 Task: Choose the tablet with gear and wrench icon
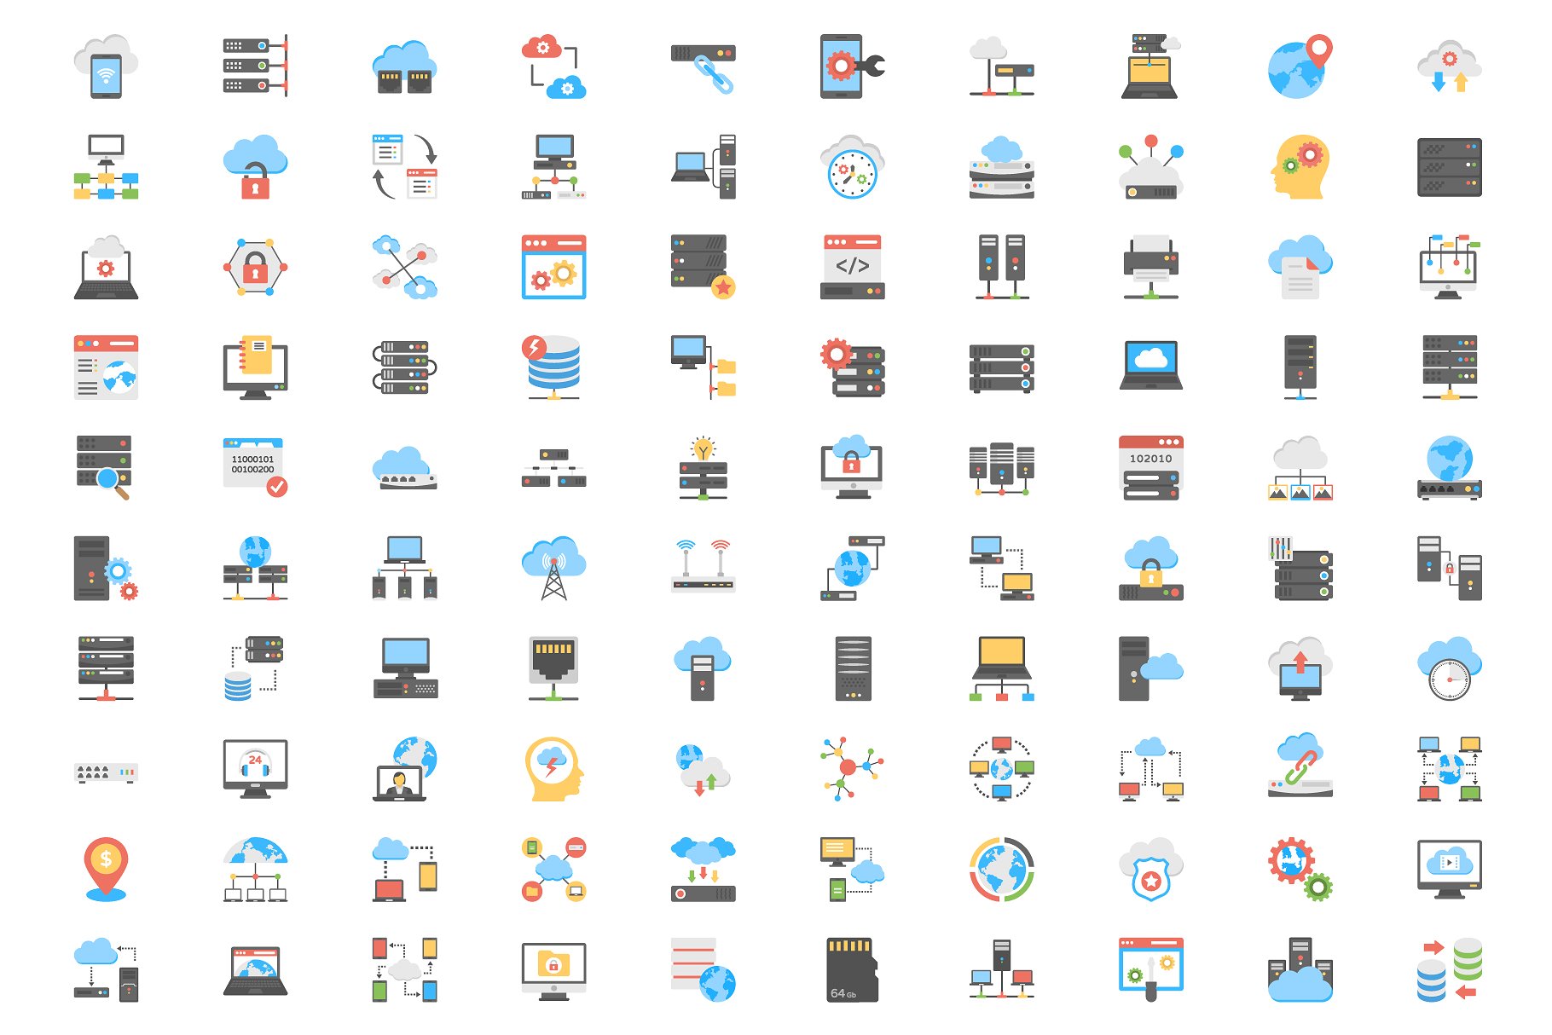(852, 66)
